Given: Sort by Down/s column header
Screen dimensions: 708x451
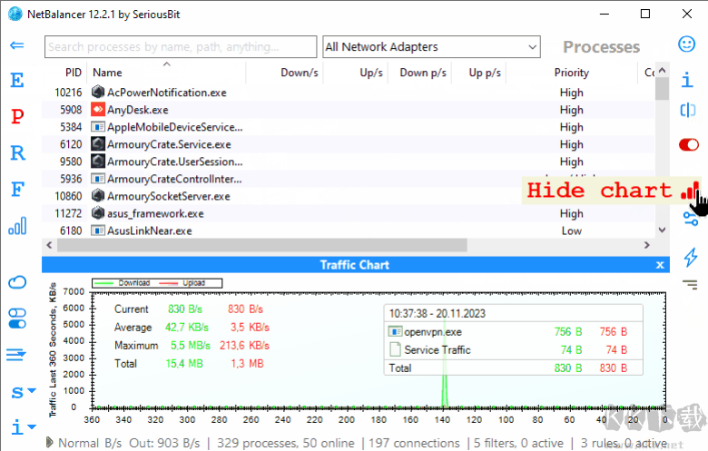Looking at the screenshot, I should pyautogui.click(x=300, y=73).
